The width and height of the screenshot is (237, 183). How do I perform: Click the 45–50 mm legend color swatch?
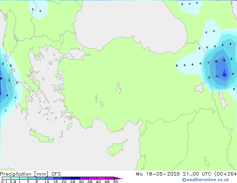pos(110,178)
